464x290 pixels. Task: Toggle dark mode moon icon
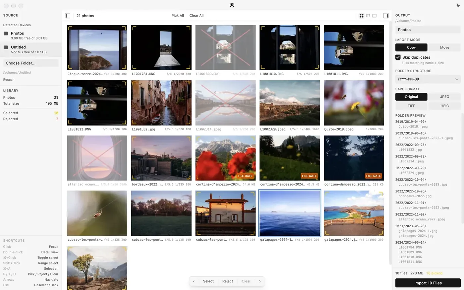pos(458,5)
